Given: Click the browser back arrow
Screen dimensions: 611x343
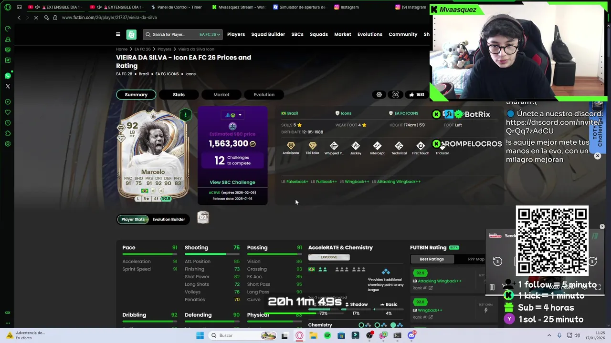Looking at the screenshot, I should pos(19,18).
